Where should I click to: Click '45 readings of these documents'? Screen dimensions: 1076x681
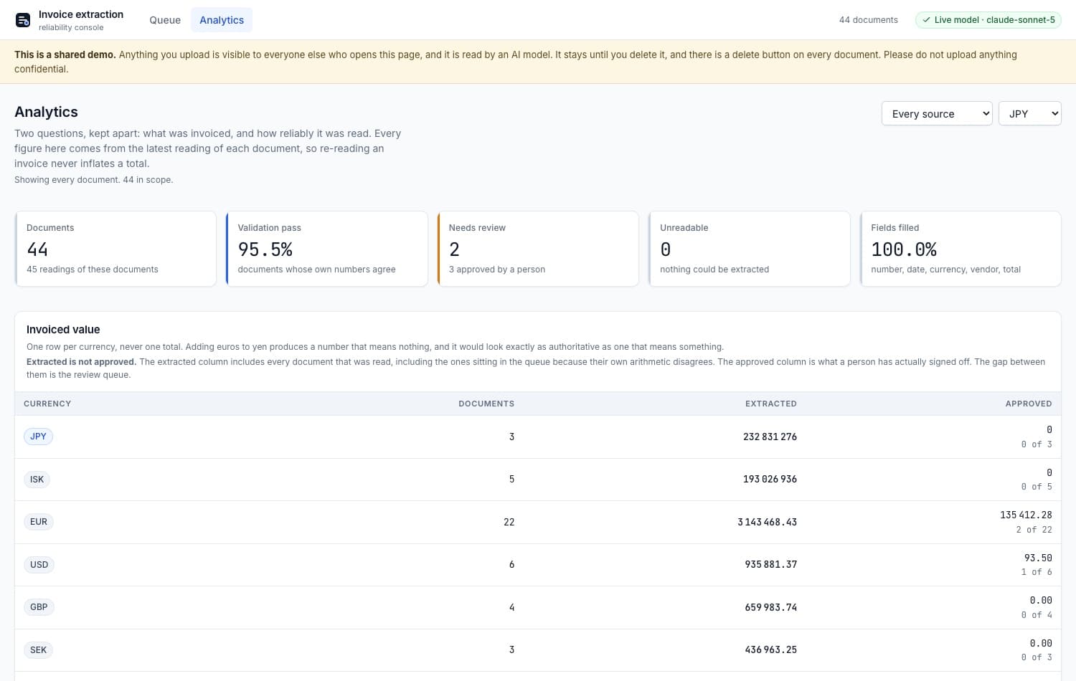coord(93,270)
